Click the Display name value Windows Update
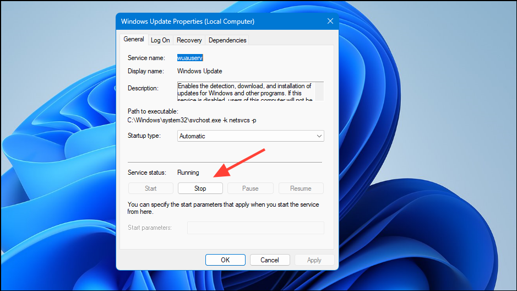 coord(199,71)
